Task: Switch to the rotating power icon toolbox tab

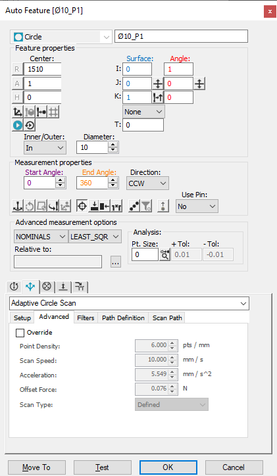Action: (x=14, y=286)
